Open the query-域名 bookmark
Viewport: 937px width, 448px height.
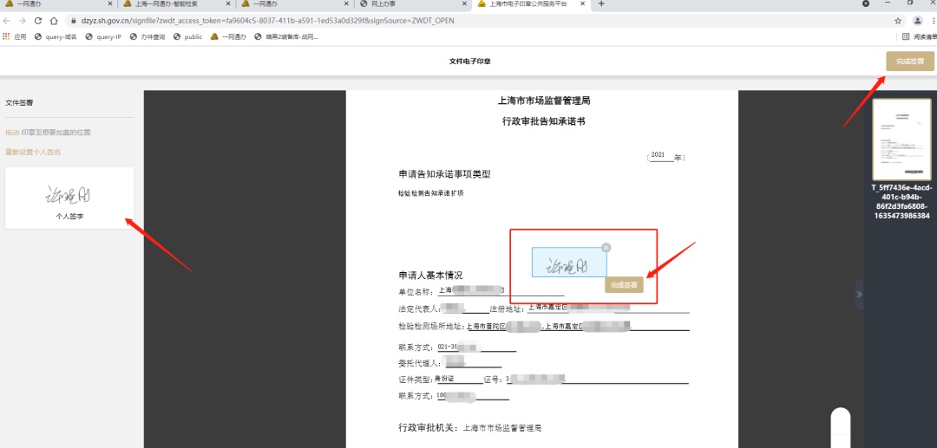(56, 37)
